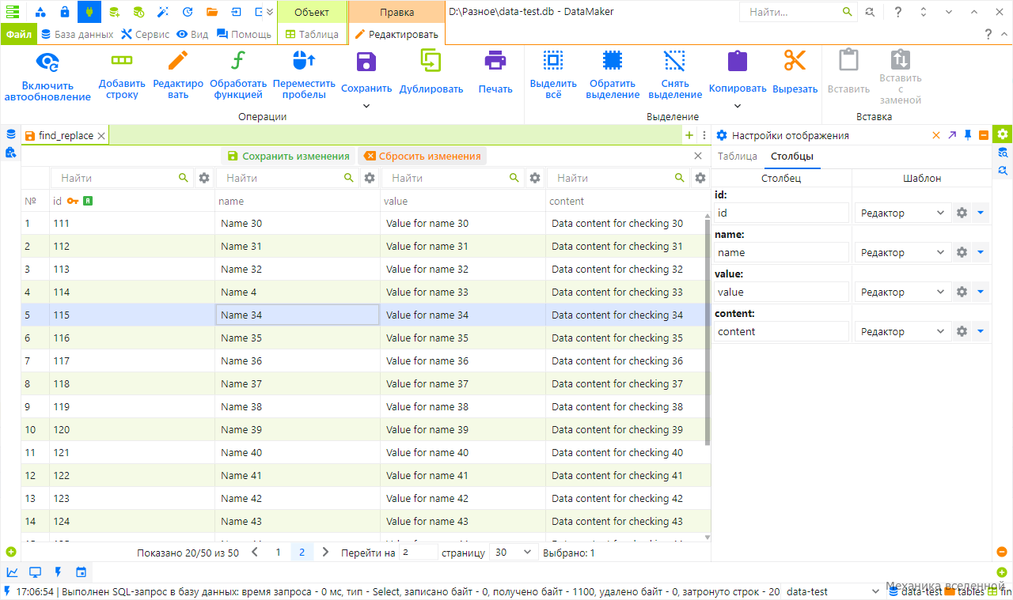Click database search icon on right sidebar
This screenshot has height=600, width=1013.
click(1003, 153)
